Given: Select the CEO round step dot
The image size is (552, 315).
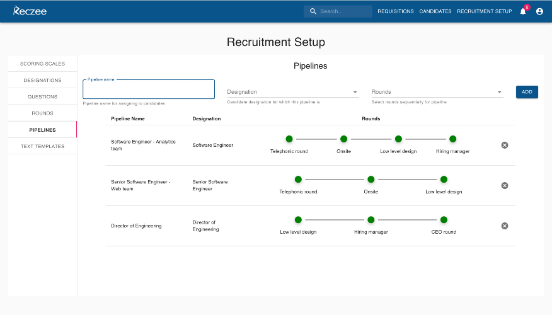Looking at the screenshot, I should [x=444, y=220].
